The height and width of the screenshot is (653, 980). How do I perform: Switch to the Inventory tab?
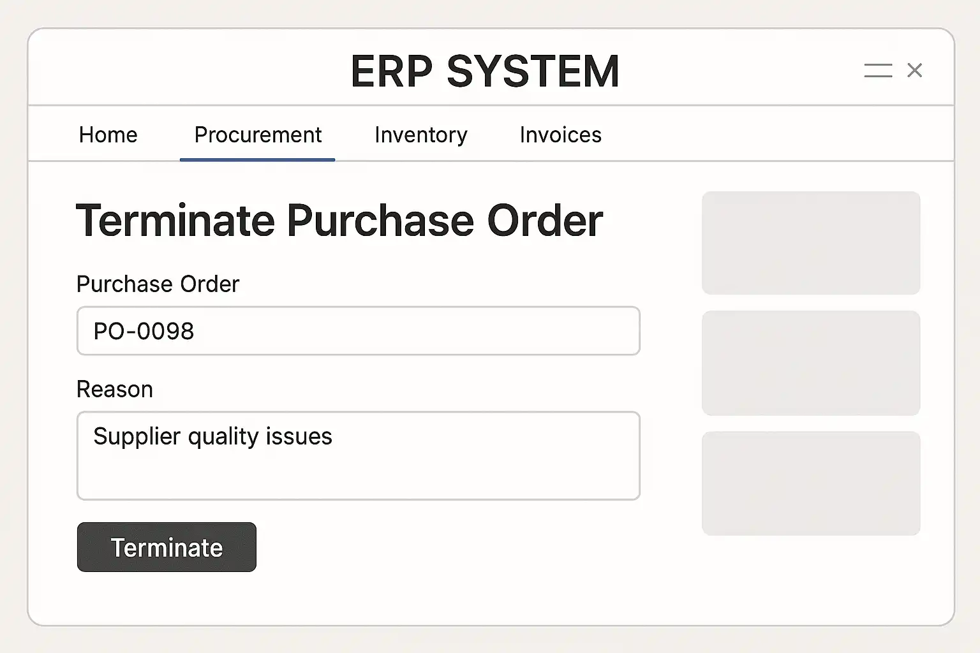click(x=420, y=135)
